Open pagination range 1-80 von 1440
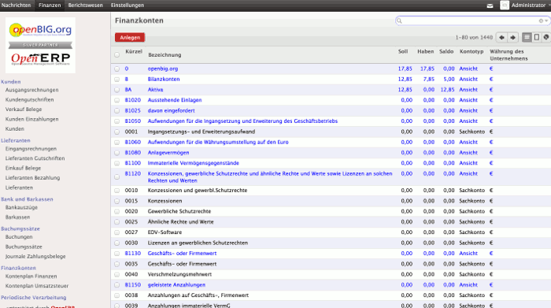 point(474,37)
